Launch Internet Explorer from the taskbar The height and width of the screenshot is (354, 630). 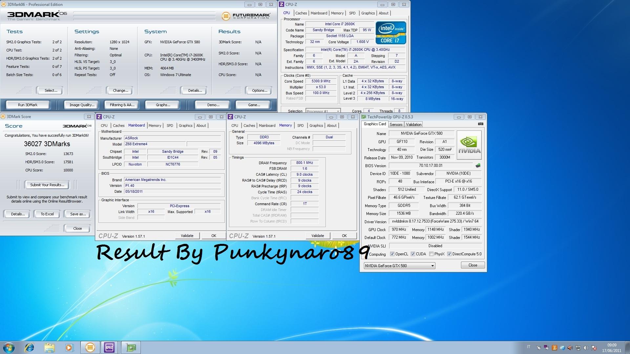pos(30,347)
